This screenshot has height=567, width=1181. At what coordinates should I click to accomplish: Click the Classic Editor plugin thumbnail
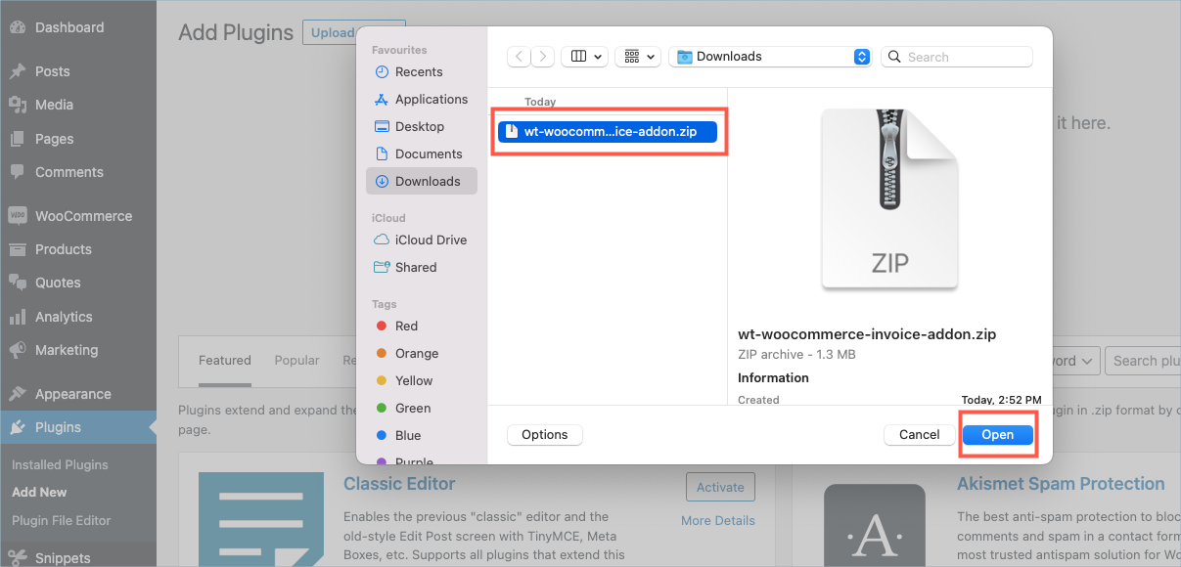pos(261,520)
